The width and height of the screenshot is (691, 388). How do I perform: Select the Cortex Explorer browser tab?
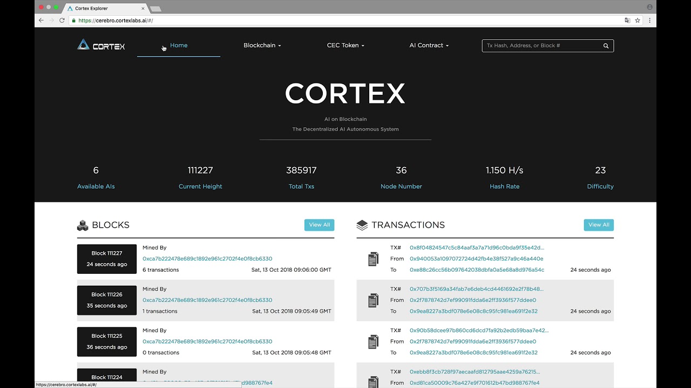tap(105, 9)
